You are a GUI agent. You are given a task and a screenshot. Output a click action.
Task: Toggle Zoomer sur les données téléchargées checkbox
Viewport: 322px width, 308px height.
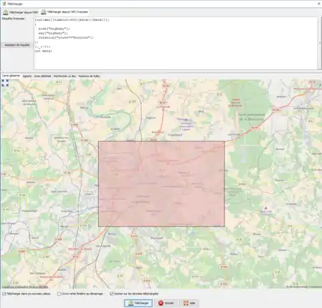tap(112, 294)
